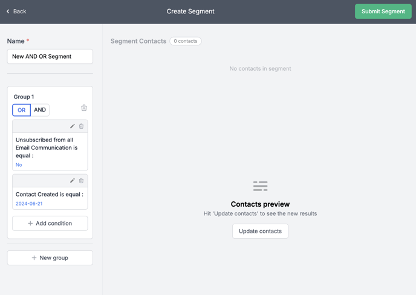Click the Back arrow chevron icon
Viewport: 416px width, 295px height.
8,11
